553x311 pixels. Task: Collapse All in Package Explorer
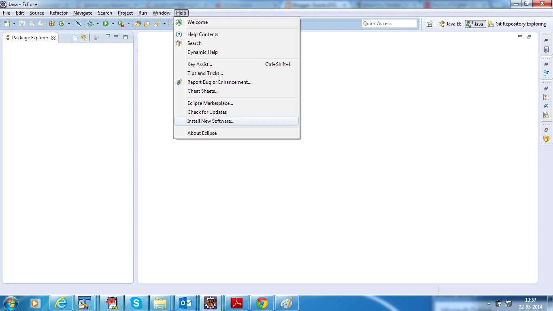coord(74,38)
